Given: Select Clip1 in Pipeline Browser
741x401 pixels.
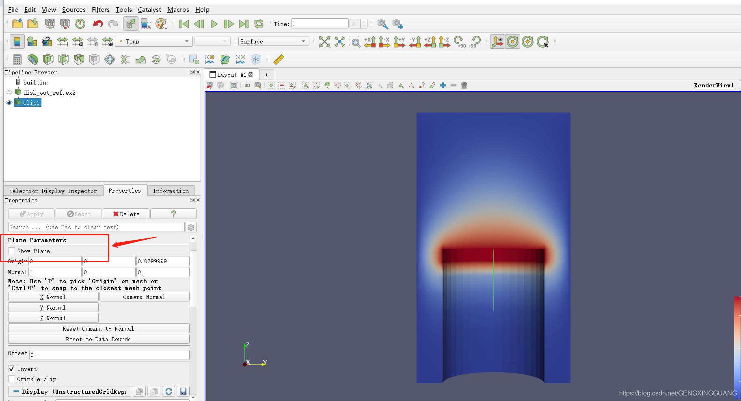Looking at the screenshot, I should pos(31,103).
